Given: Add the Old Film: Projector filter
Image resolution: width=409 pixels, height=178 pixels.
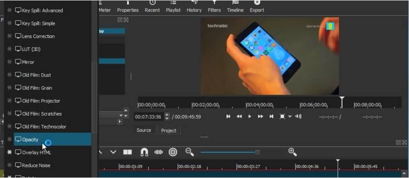Looking at the screenshot, I should click(x=52, y=101).
